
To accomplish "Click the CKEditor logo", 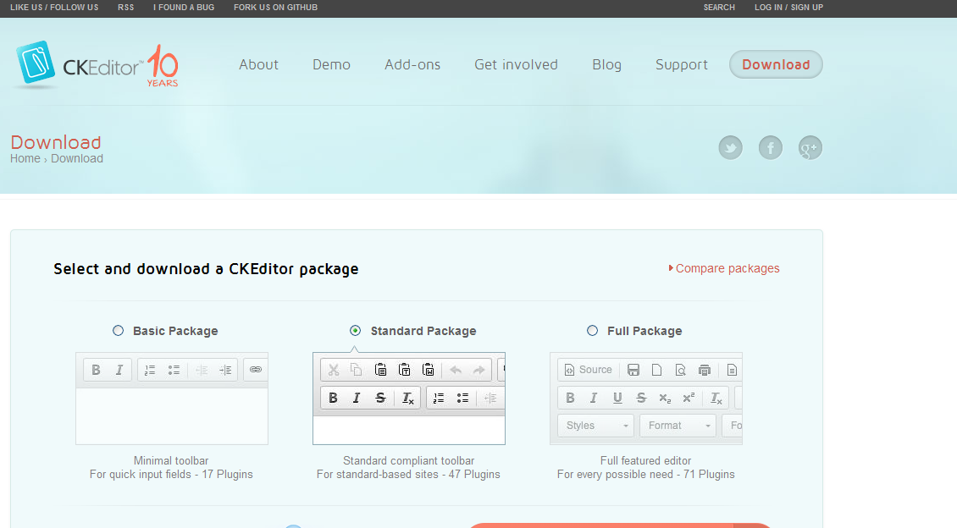I will [x=97, y=65].
